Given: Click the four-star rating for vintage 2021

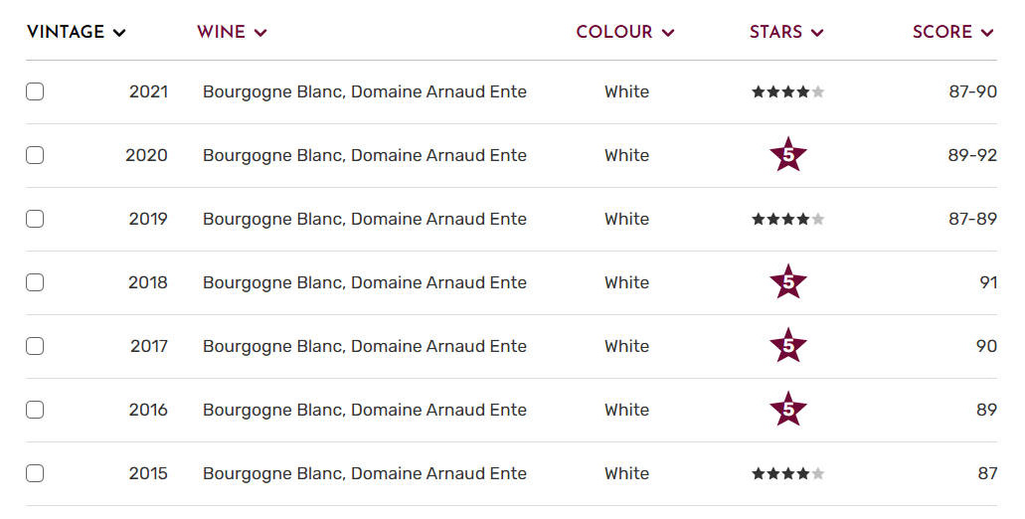Looking at the screenshot, I should [x=788, y=92].
